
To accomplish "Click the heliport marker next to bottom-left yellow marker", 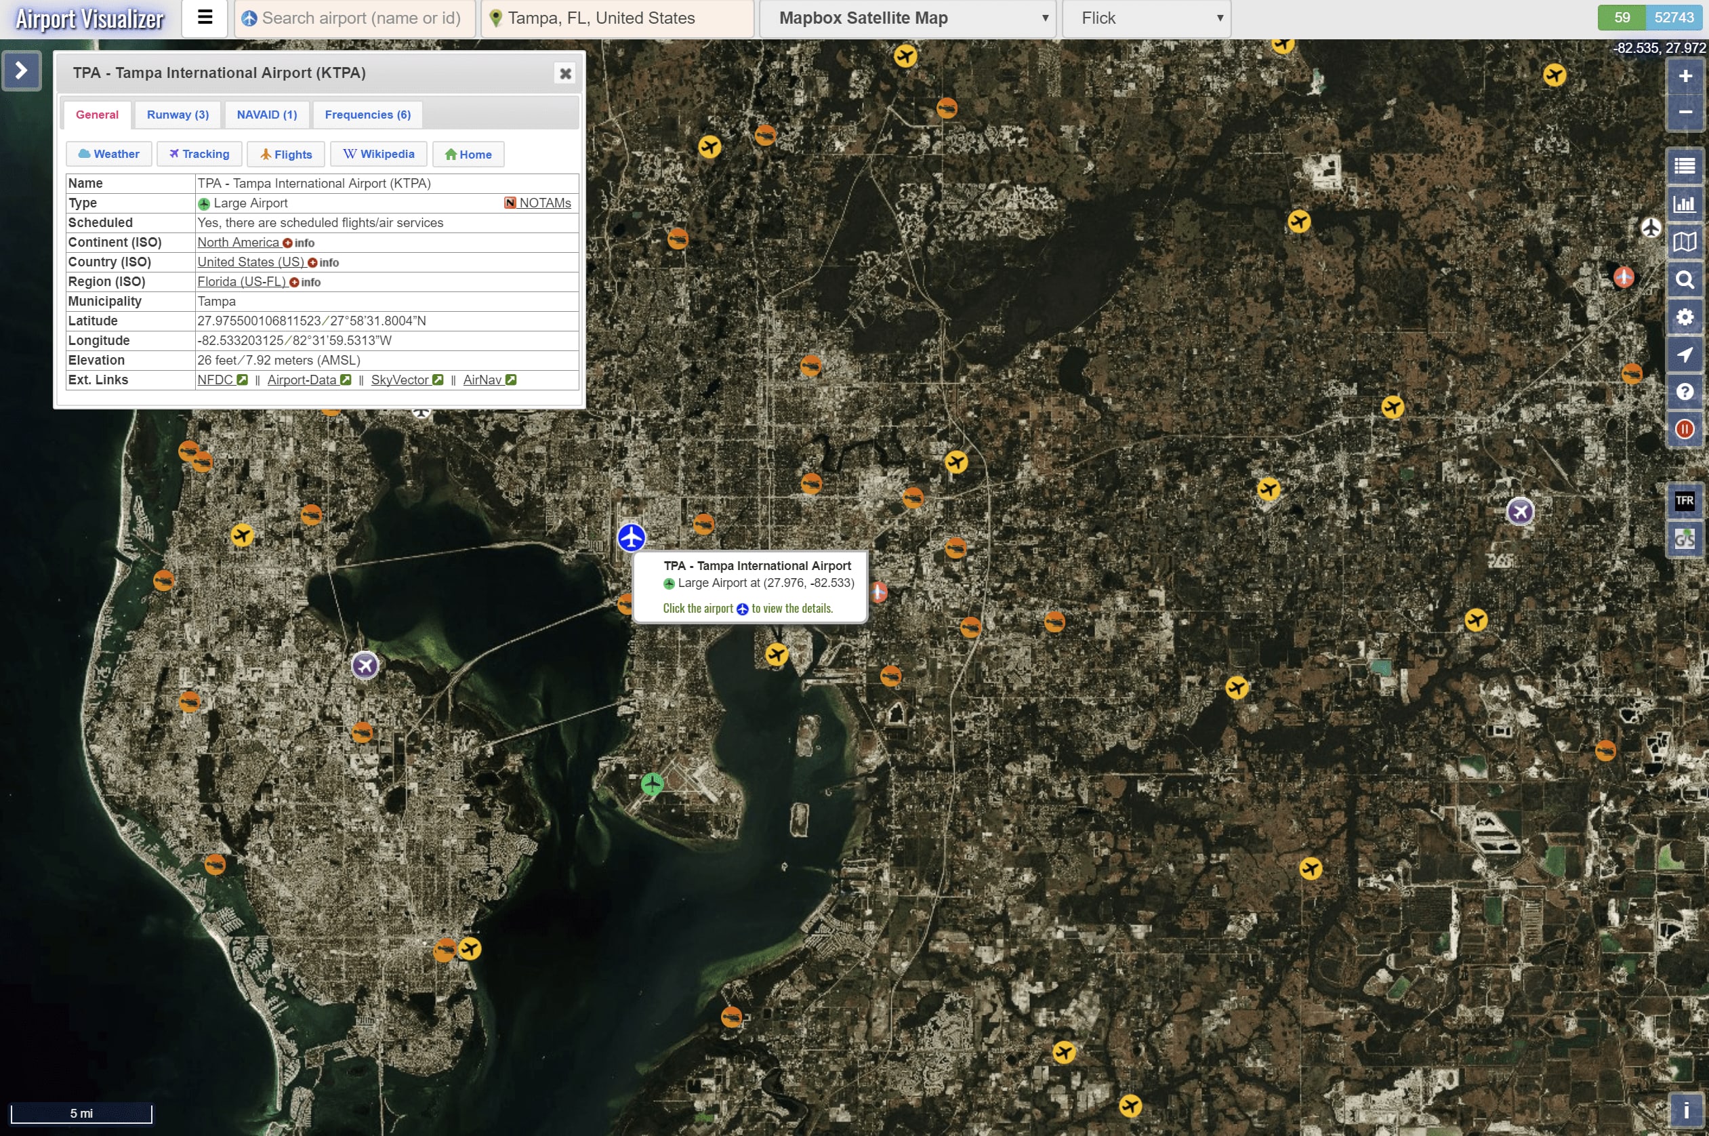I will click(x=444, y=949).
